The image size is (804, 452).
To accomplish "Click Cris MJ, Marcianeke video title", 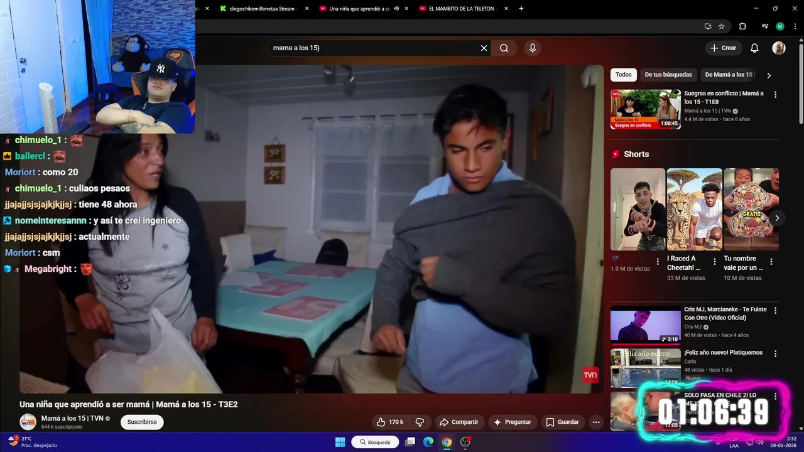I will tap(725, 313).
